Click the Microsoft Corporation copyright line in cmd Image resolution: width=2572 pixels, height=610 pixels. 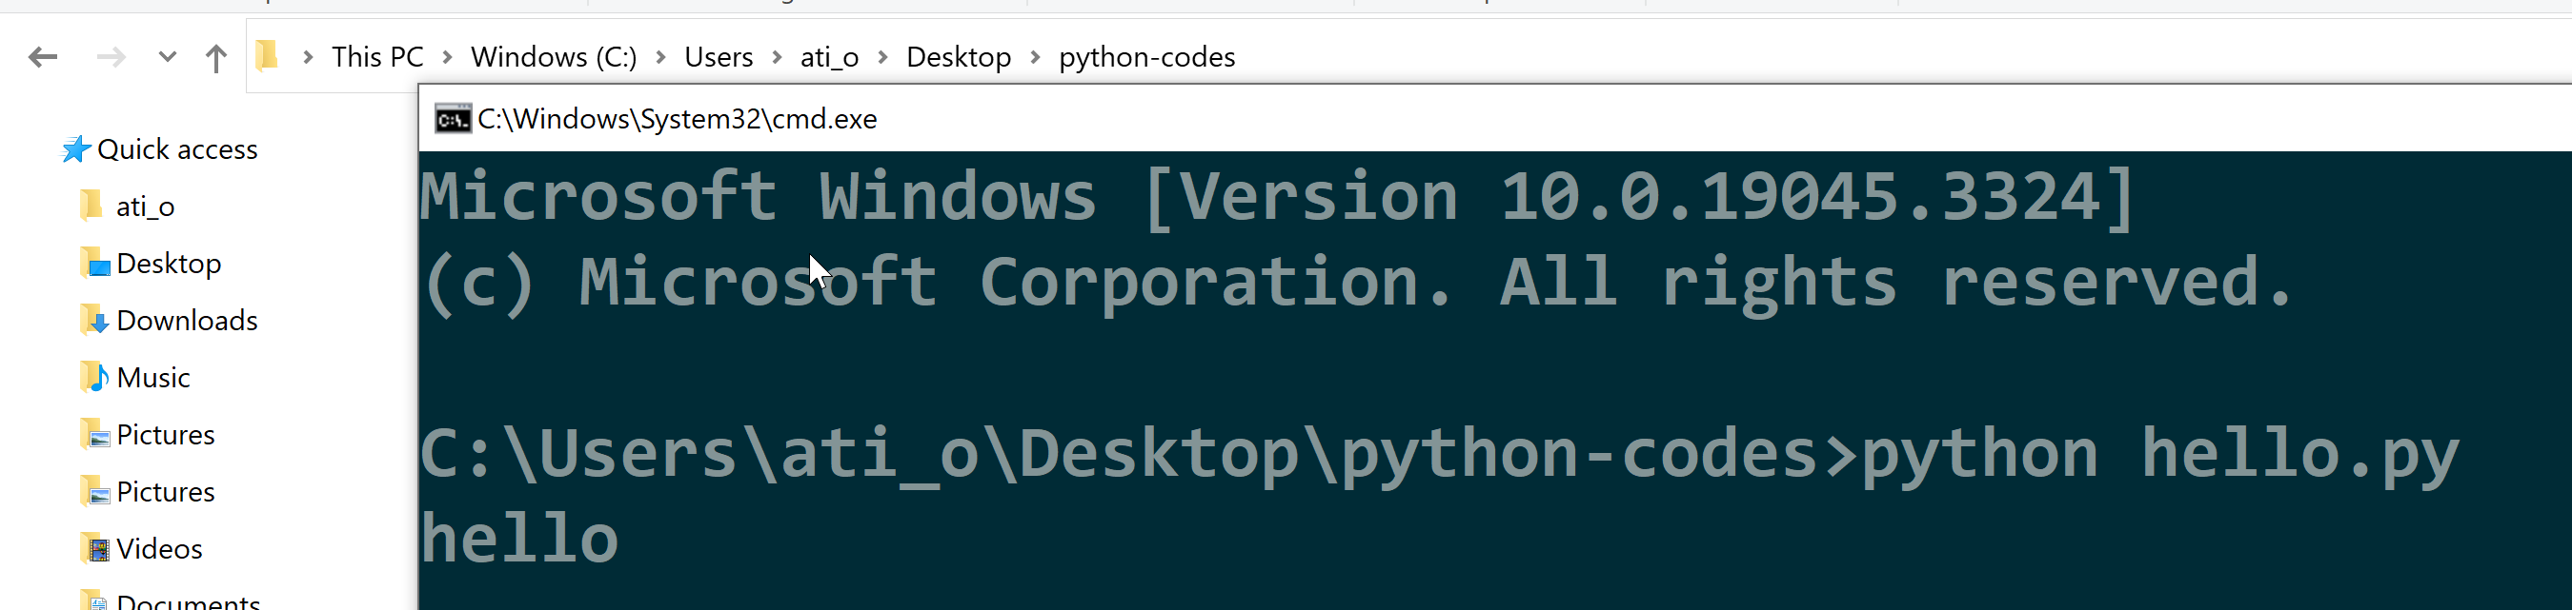pos(1358,283)
